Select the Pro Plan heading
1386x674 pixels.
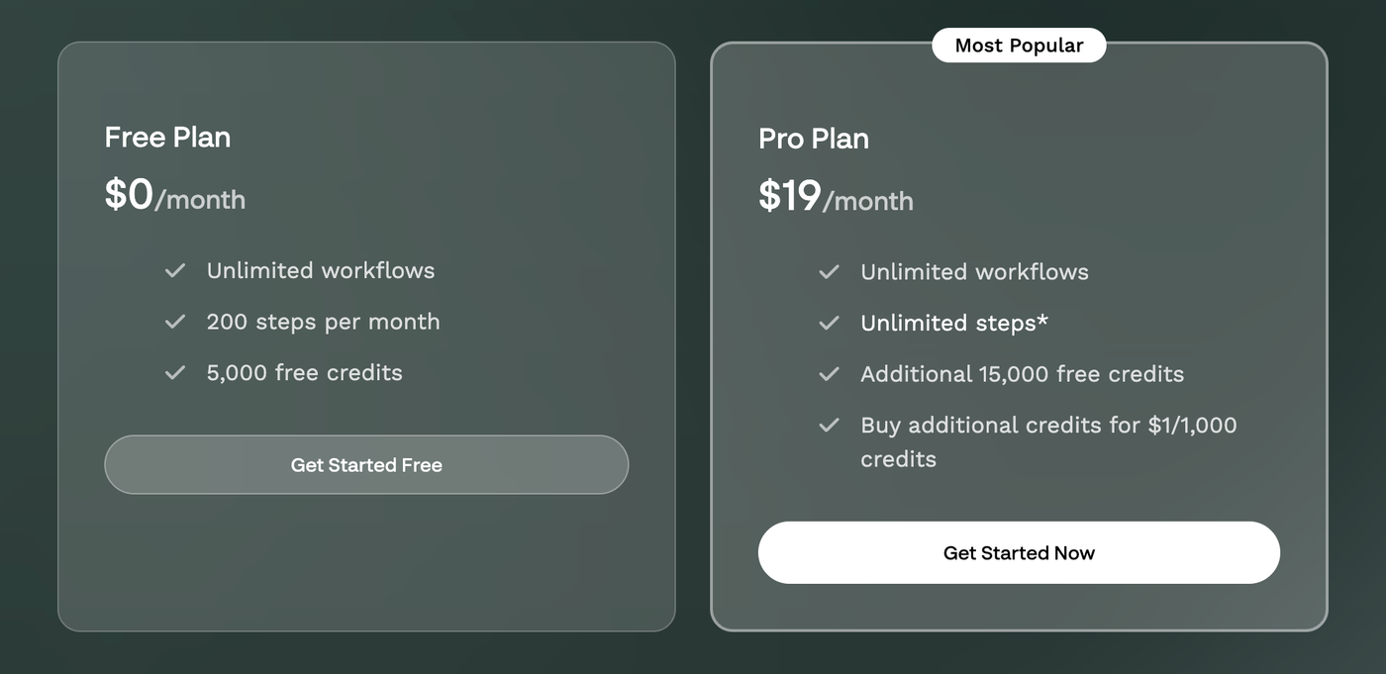[814, 139]
